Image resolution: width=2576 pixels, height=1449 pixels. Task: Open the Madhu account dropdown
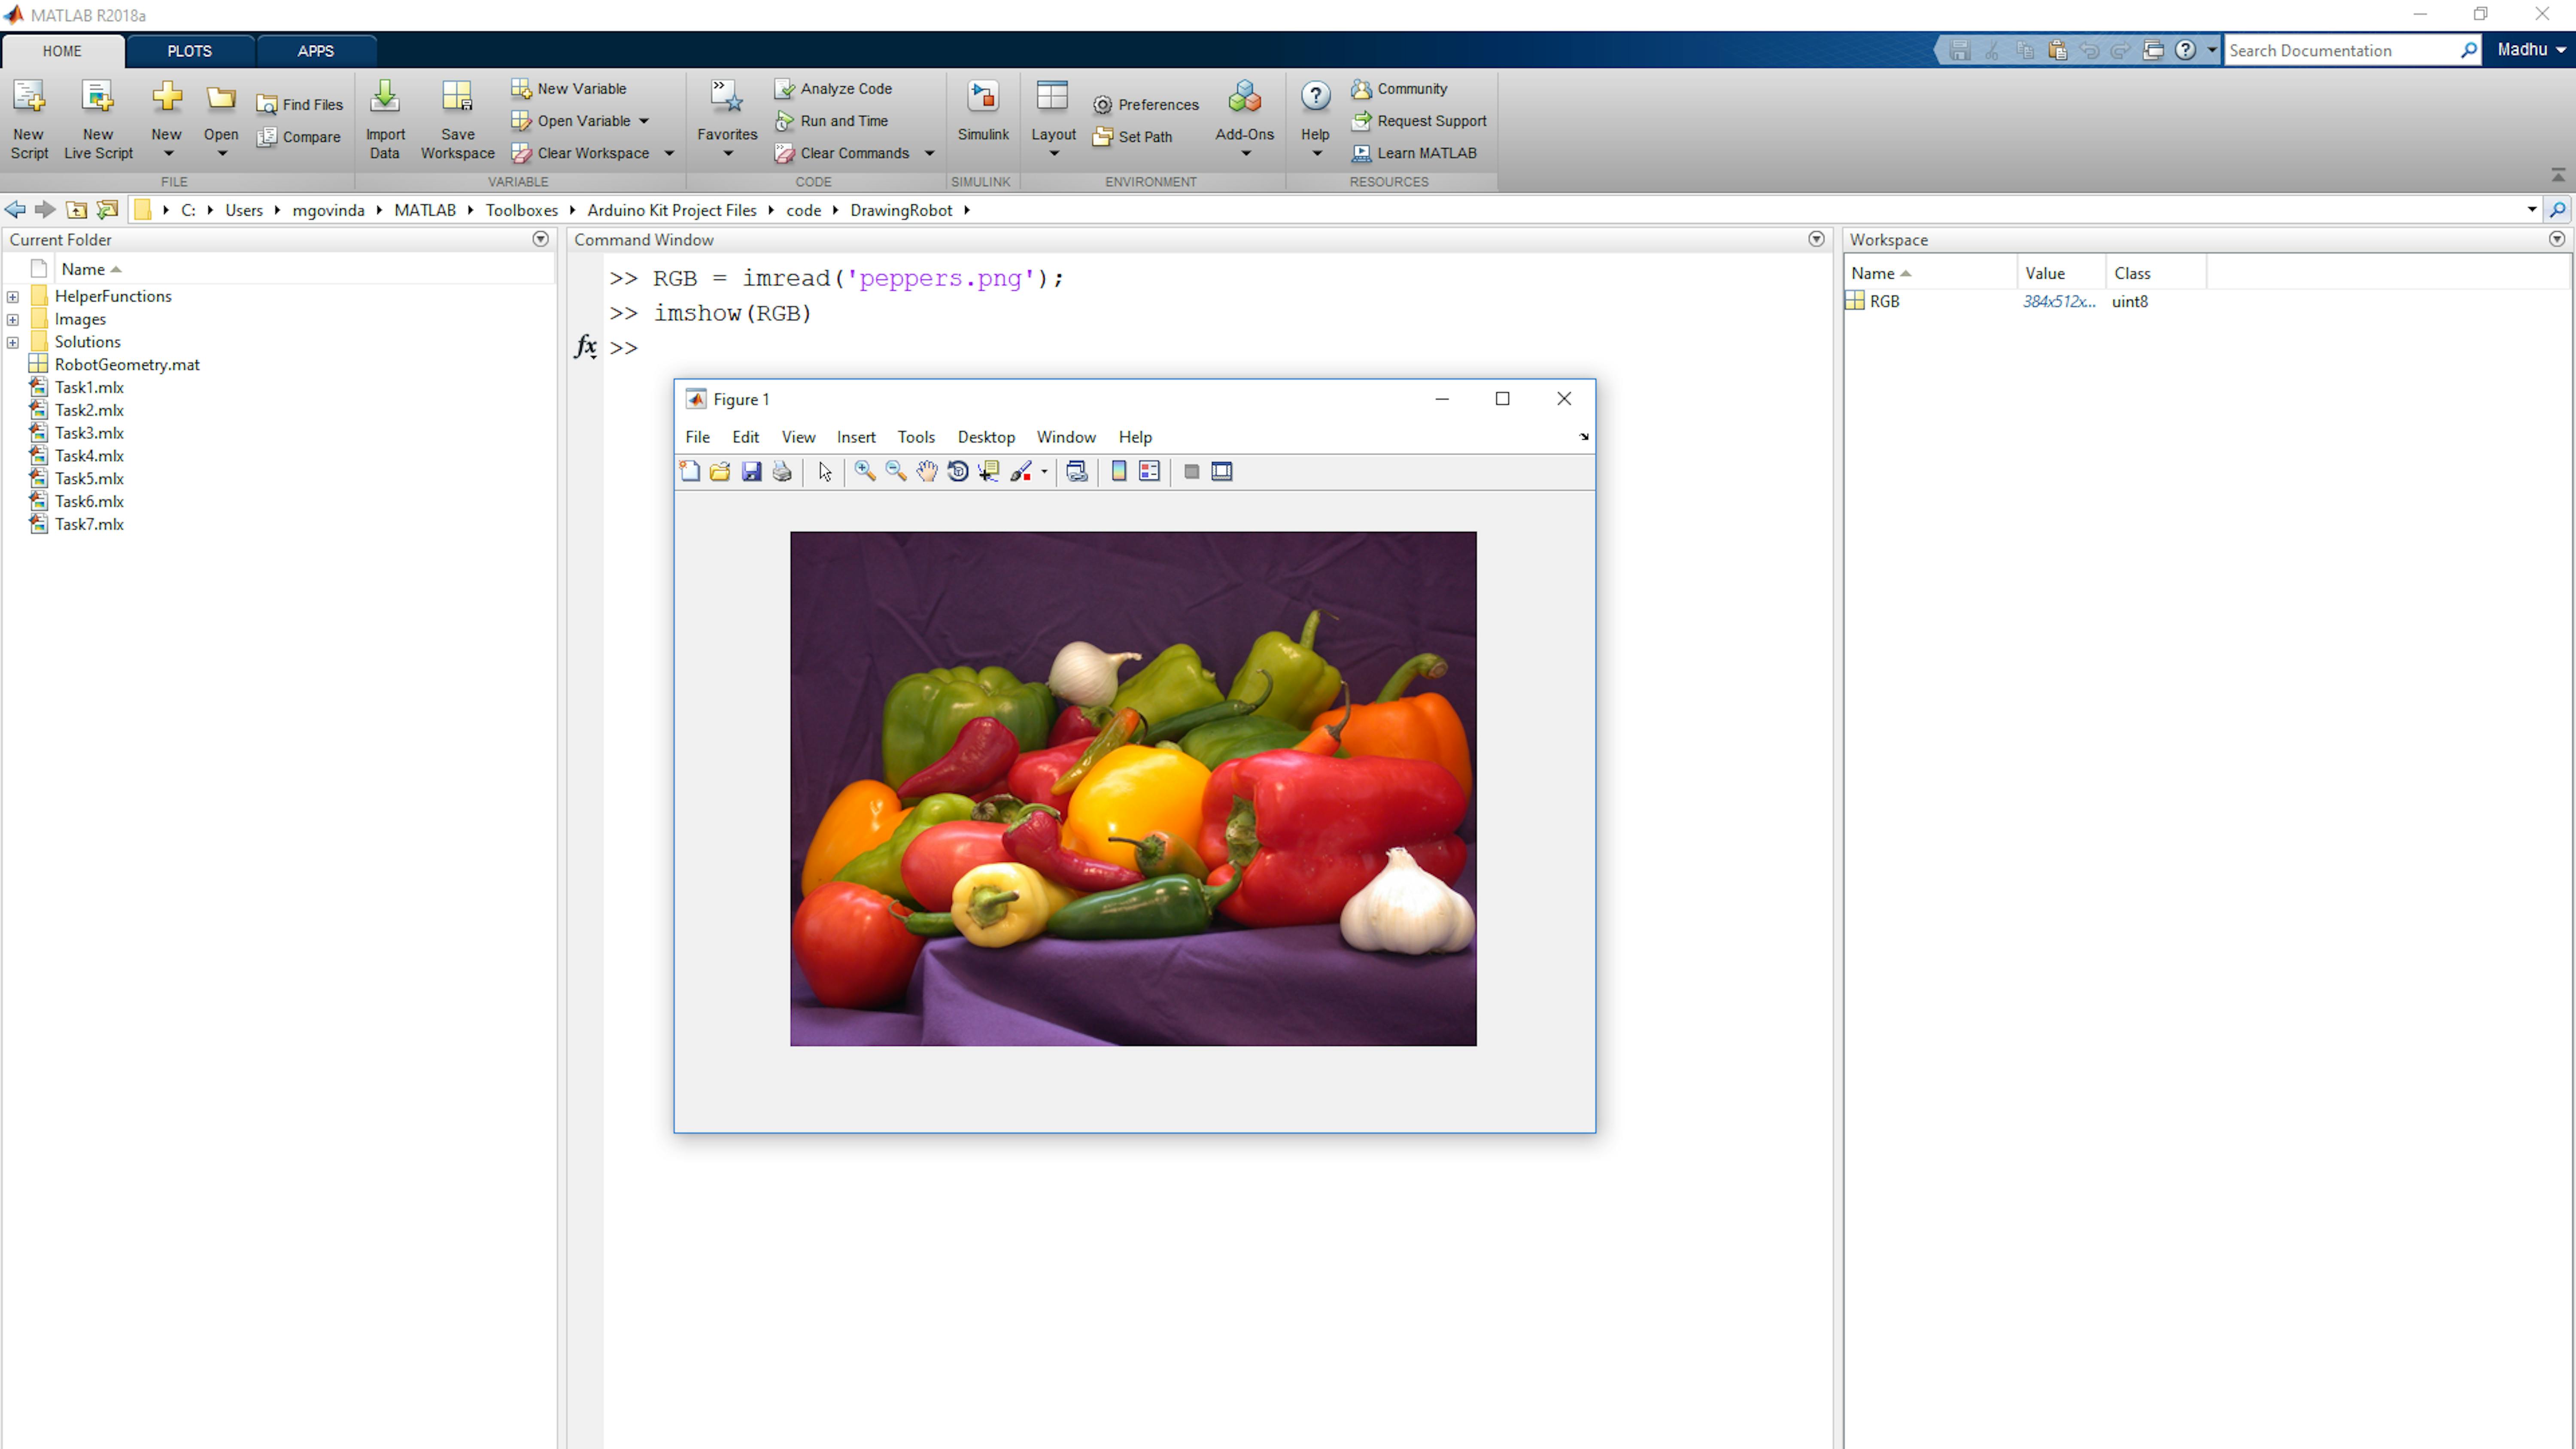click(2531, 50)
